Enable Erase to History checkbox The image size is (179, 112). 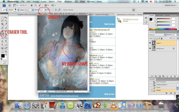(62, 10)
